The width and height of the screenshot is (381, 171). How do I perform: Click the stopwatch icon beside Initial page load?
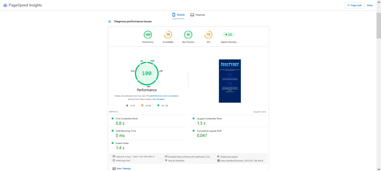(x=114, y=160)
